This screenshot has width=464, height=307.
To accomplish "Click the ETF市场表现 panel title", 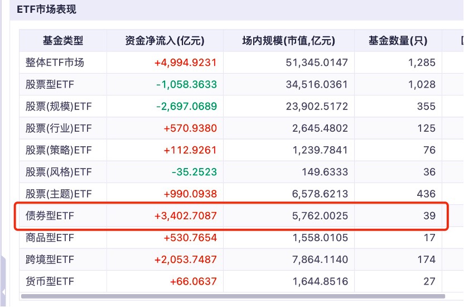I will (46, 9).
